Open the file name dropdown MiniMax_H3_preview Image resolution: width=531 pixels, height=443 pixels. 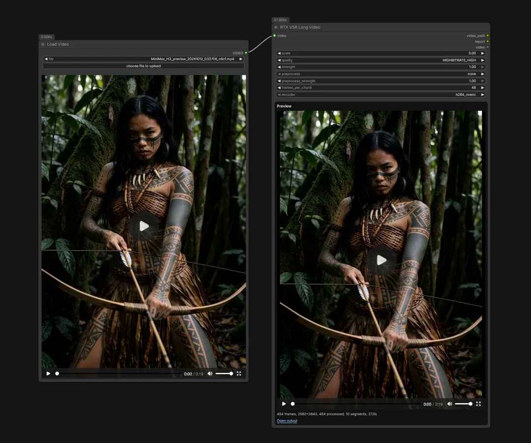(192, 59)
